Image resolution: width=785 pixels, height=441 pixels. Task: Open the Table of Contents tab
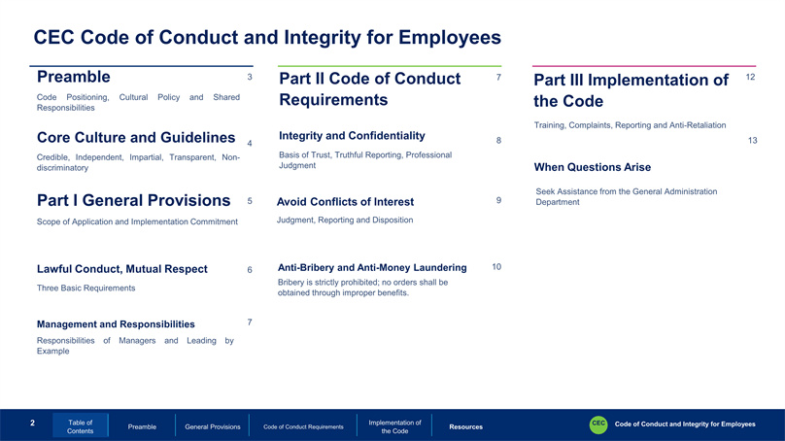pyautogui.click(x=80, y=426)
